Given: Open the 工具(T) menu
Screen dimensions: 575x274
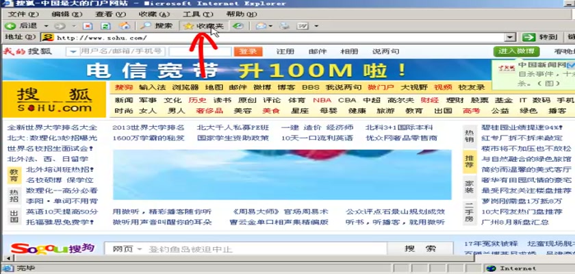Looking at the screenshot, I should [x=198, y=14].
